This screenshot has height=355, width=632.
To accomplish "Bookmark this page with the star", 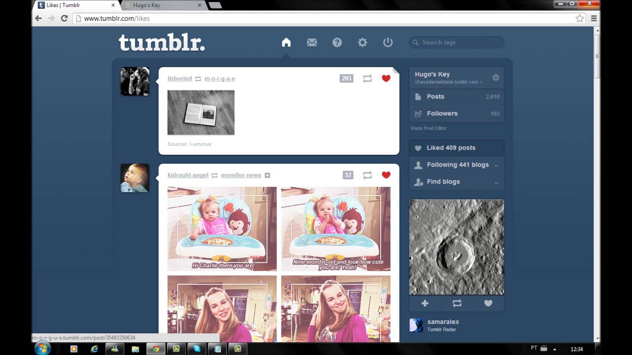I will pyautogui.click(x=580, y=18).
